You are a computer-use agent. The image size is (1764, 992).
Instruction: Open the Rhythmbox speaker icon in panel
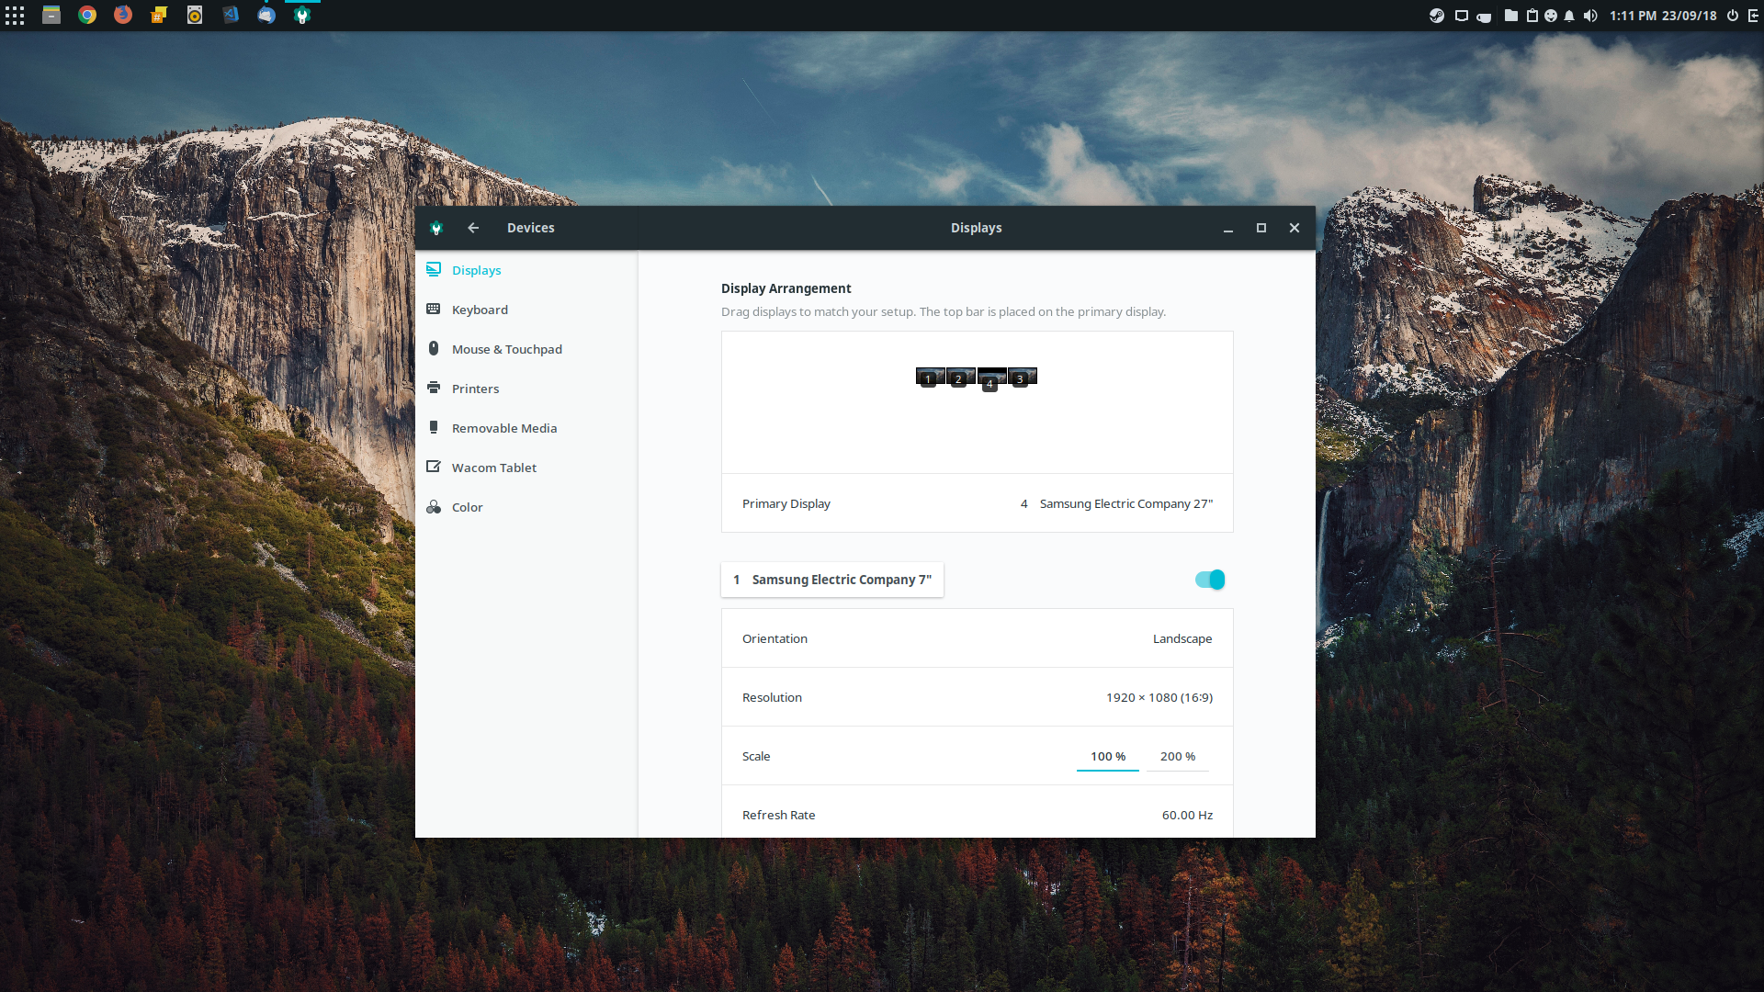tap(195, 15)
